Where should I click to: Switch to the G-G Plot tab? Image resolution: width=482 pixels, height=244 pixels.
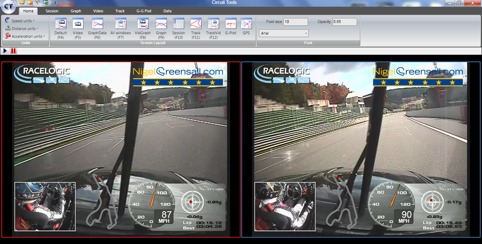pyautogui.click(x=143, y=11)
